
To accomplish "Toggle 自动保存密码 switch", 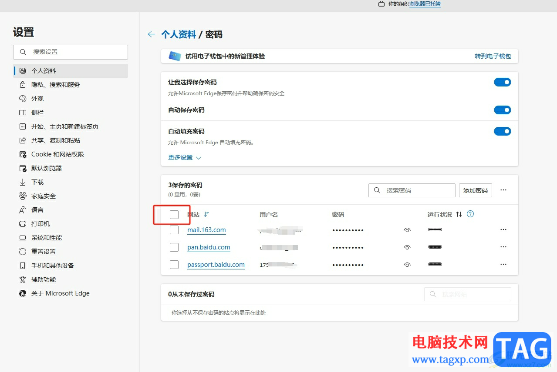I will (503, 110).
